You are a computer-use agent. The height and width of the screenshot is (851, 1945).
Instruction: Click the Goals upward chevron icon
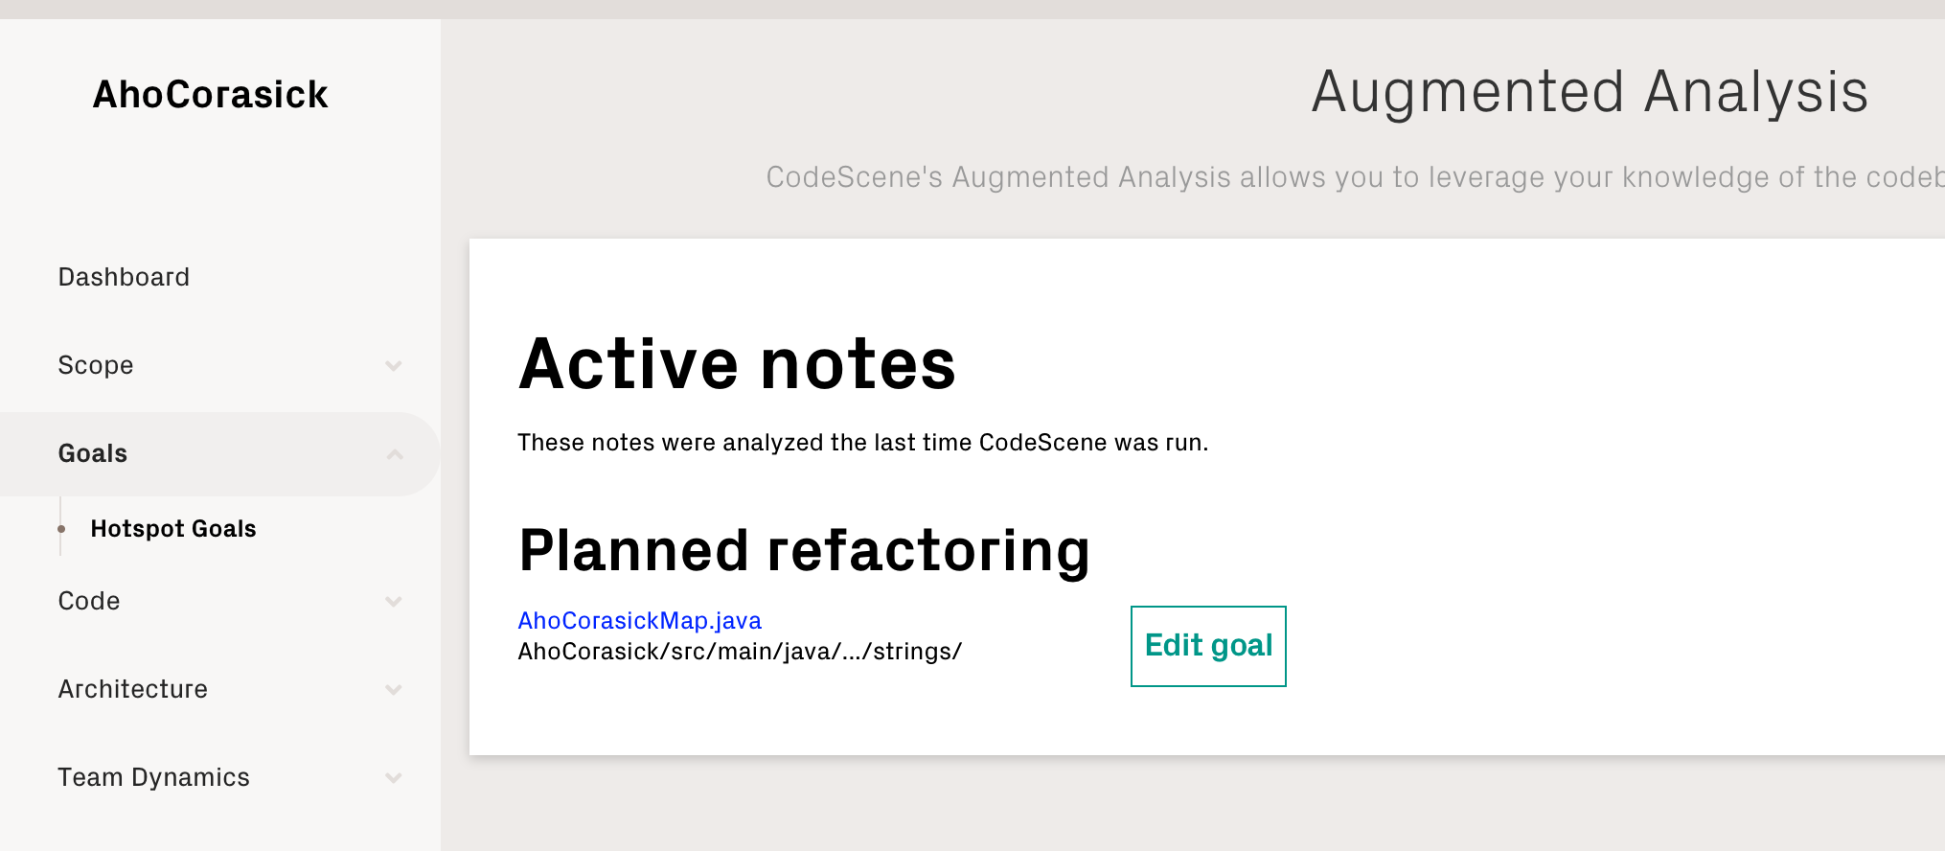coord(394,453)
